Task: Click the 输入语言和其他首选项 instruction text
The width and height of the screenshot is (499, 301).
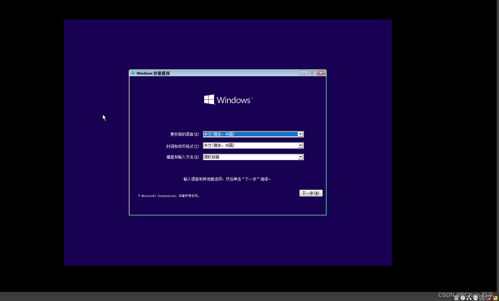Action: (227, 179)
